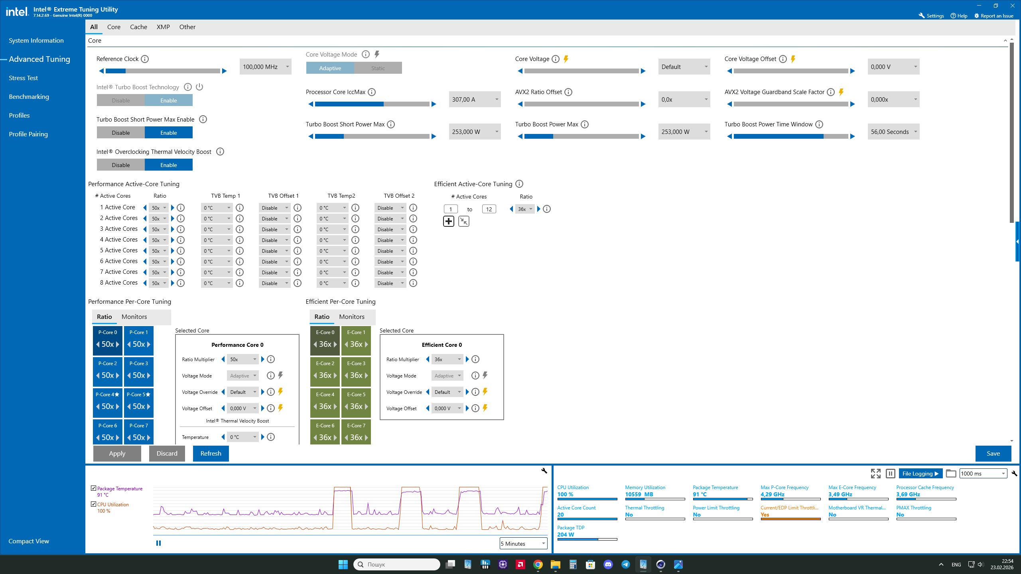Switch to the Cache tab
Viewport: 1021px width, 574px height.
[138, 27]
